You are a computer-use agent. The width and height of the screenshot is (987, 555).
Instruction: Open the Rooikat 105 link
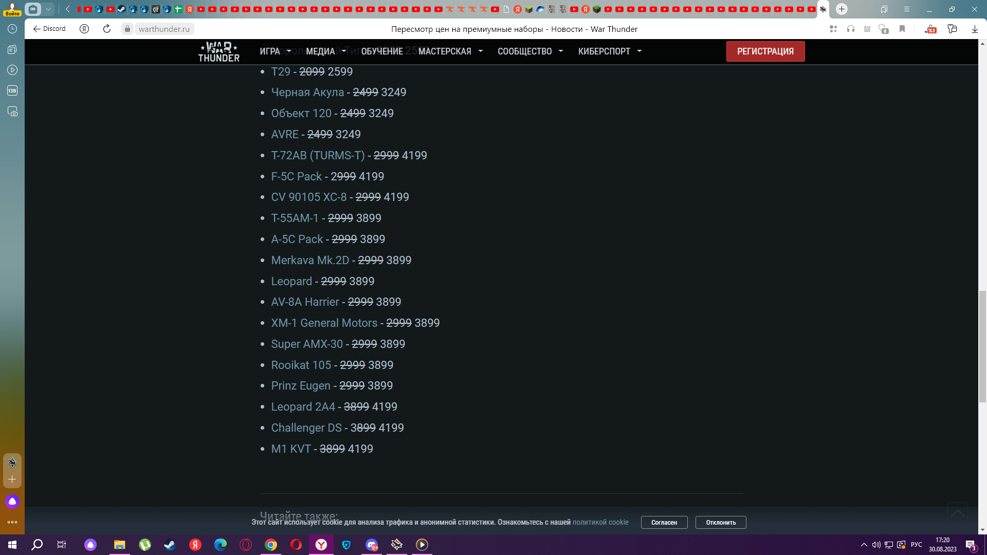(x=301, y=365)
